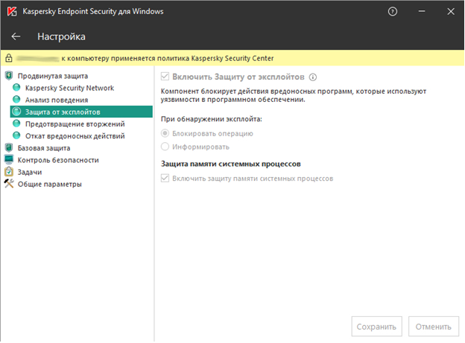Select the Блокировать операцию radio button

pyautogui.click(x=165, y=133)
